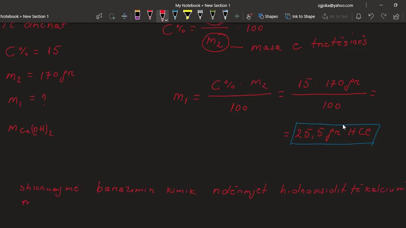406x228 pixels.
Task: Select the Eraser tool
Action: click(137, 16)
